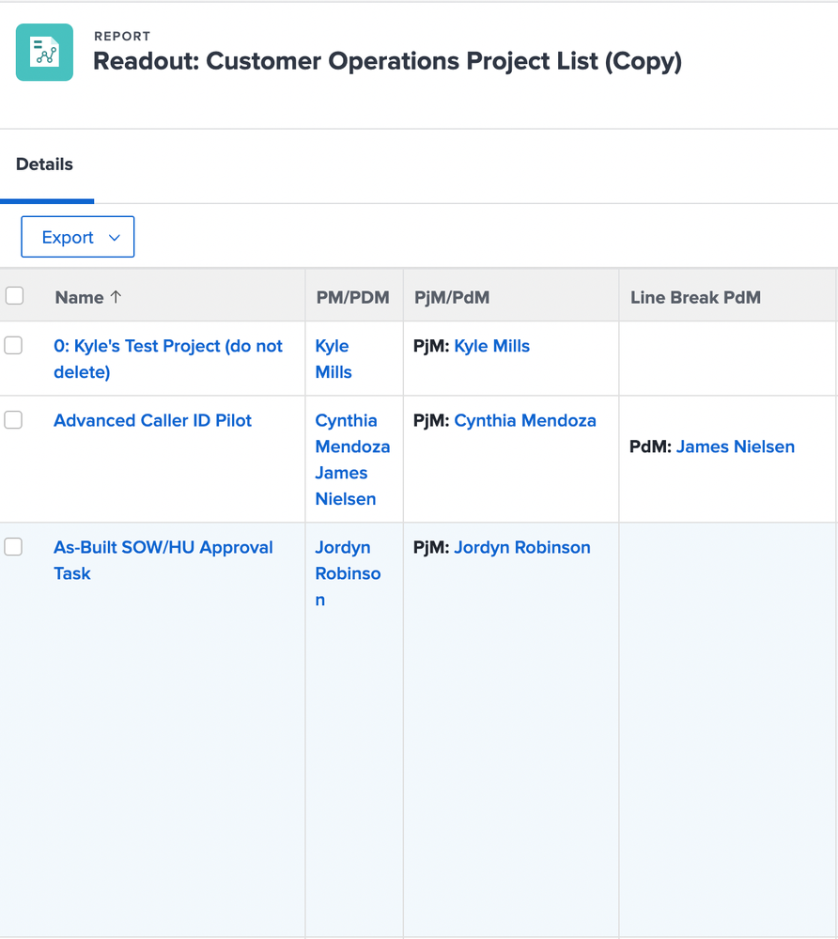This screenshot has height=939, width=838.
Task: Click James Nielsen link in Line Break PdM
Action: [735, 446]
